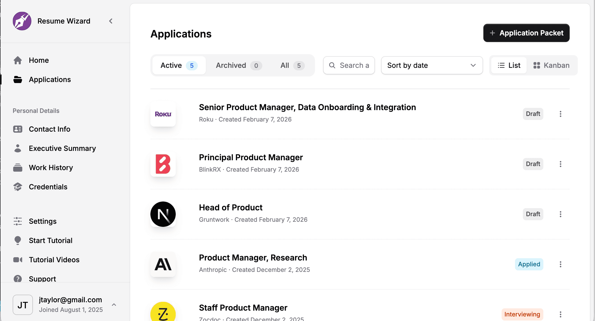Collapse the sidebar with the chevron arrow

coord(111,21)
